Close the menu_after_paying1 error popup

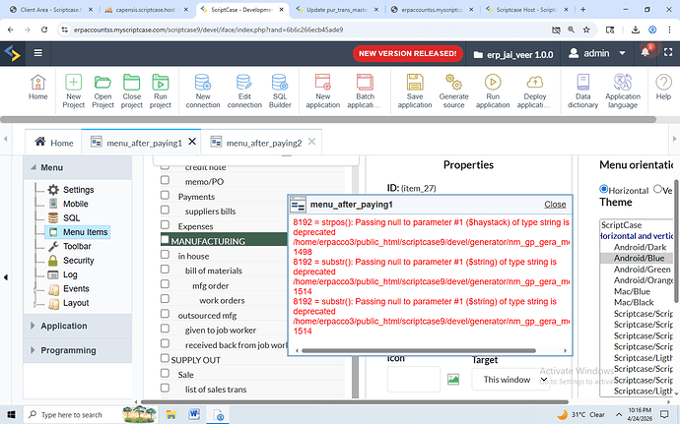pyautogui.click(x=555, y=205)
